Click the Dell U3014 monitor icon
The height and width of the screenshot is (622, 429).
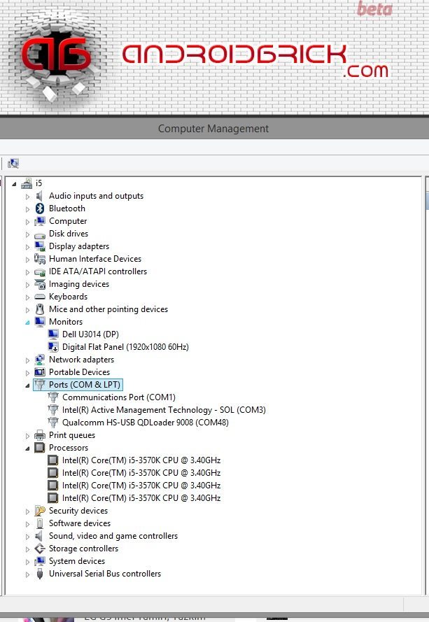pyautogui.click(x=53, y=334)
